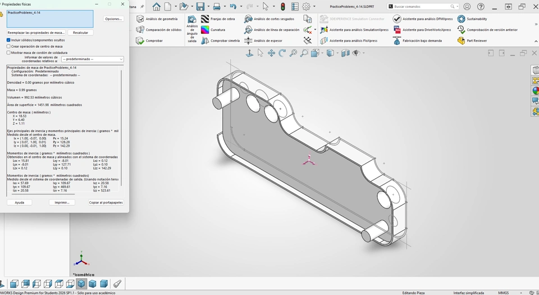The image size is (539, 295).
Task: Click the Section view icon
Action: [345, 53]
